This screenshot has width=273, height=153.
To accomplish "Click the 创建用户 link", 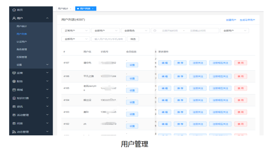I will 231,20.
